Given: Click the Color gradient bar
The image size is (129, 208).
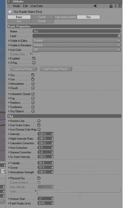Looking at the screenshot, I should [x=79, y=191].
